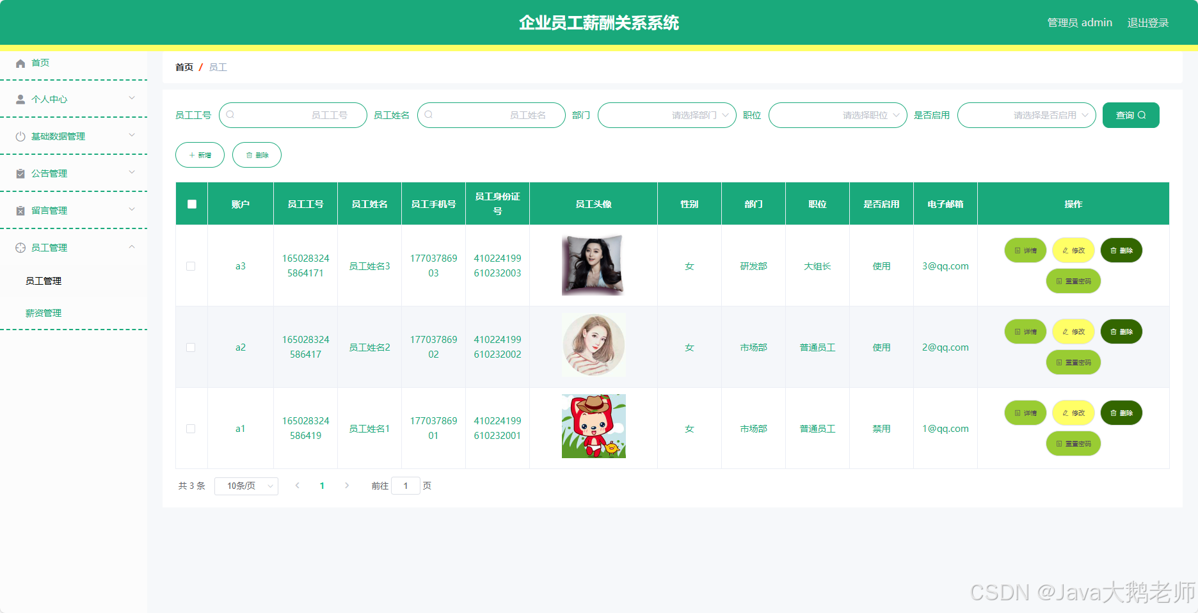The width and height of the screenshot is (1198, 613).
Task: Open the 10条/页 page size dropdown
Action: [x=246, y=486]
